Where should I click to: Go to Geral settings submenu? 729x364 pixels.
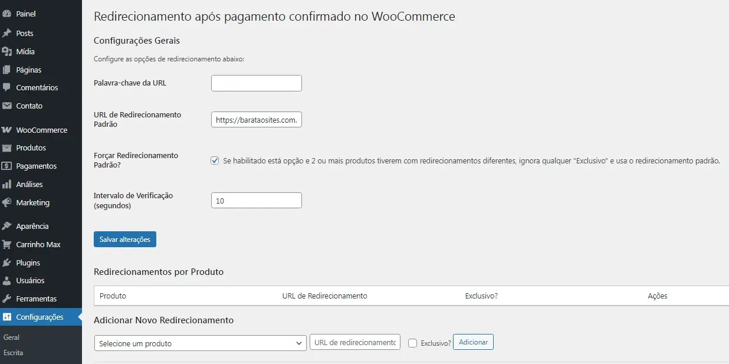pos(12,337)
